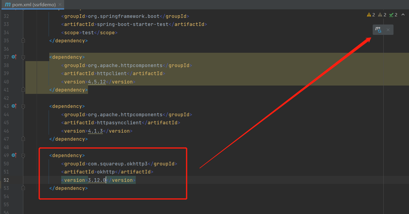Click the Load Maven Changes icon
Screen dimensions: 409x214
pyautogui.click(x=378, y=30)
